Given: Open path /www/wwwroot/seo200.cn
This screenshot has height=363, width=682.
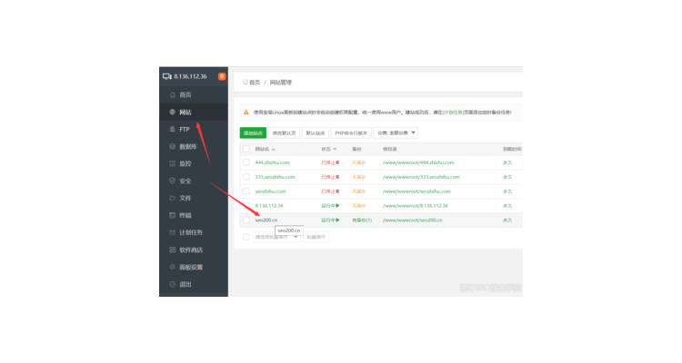Looking at the screenshot, I should [412, 220].
